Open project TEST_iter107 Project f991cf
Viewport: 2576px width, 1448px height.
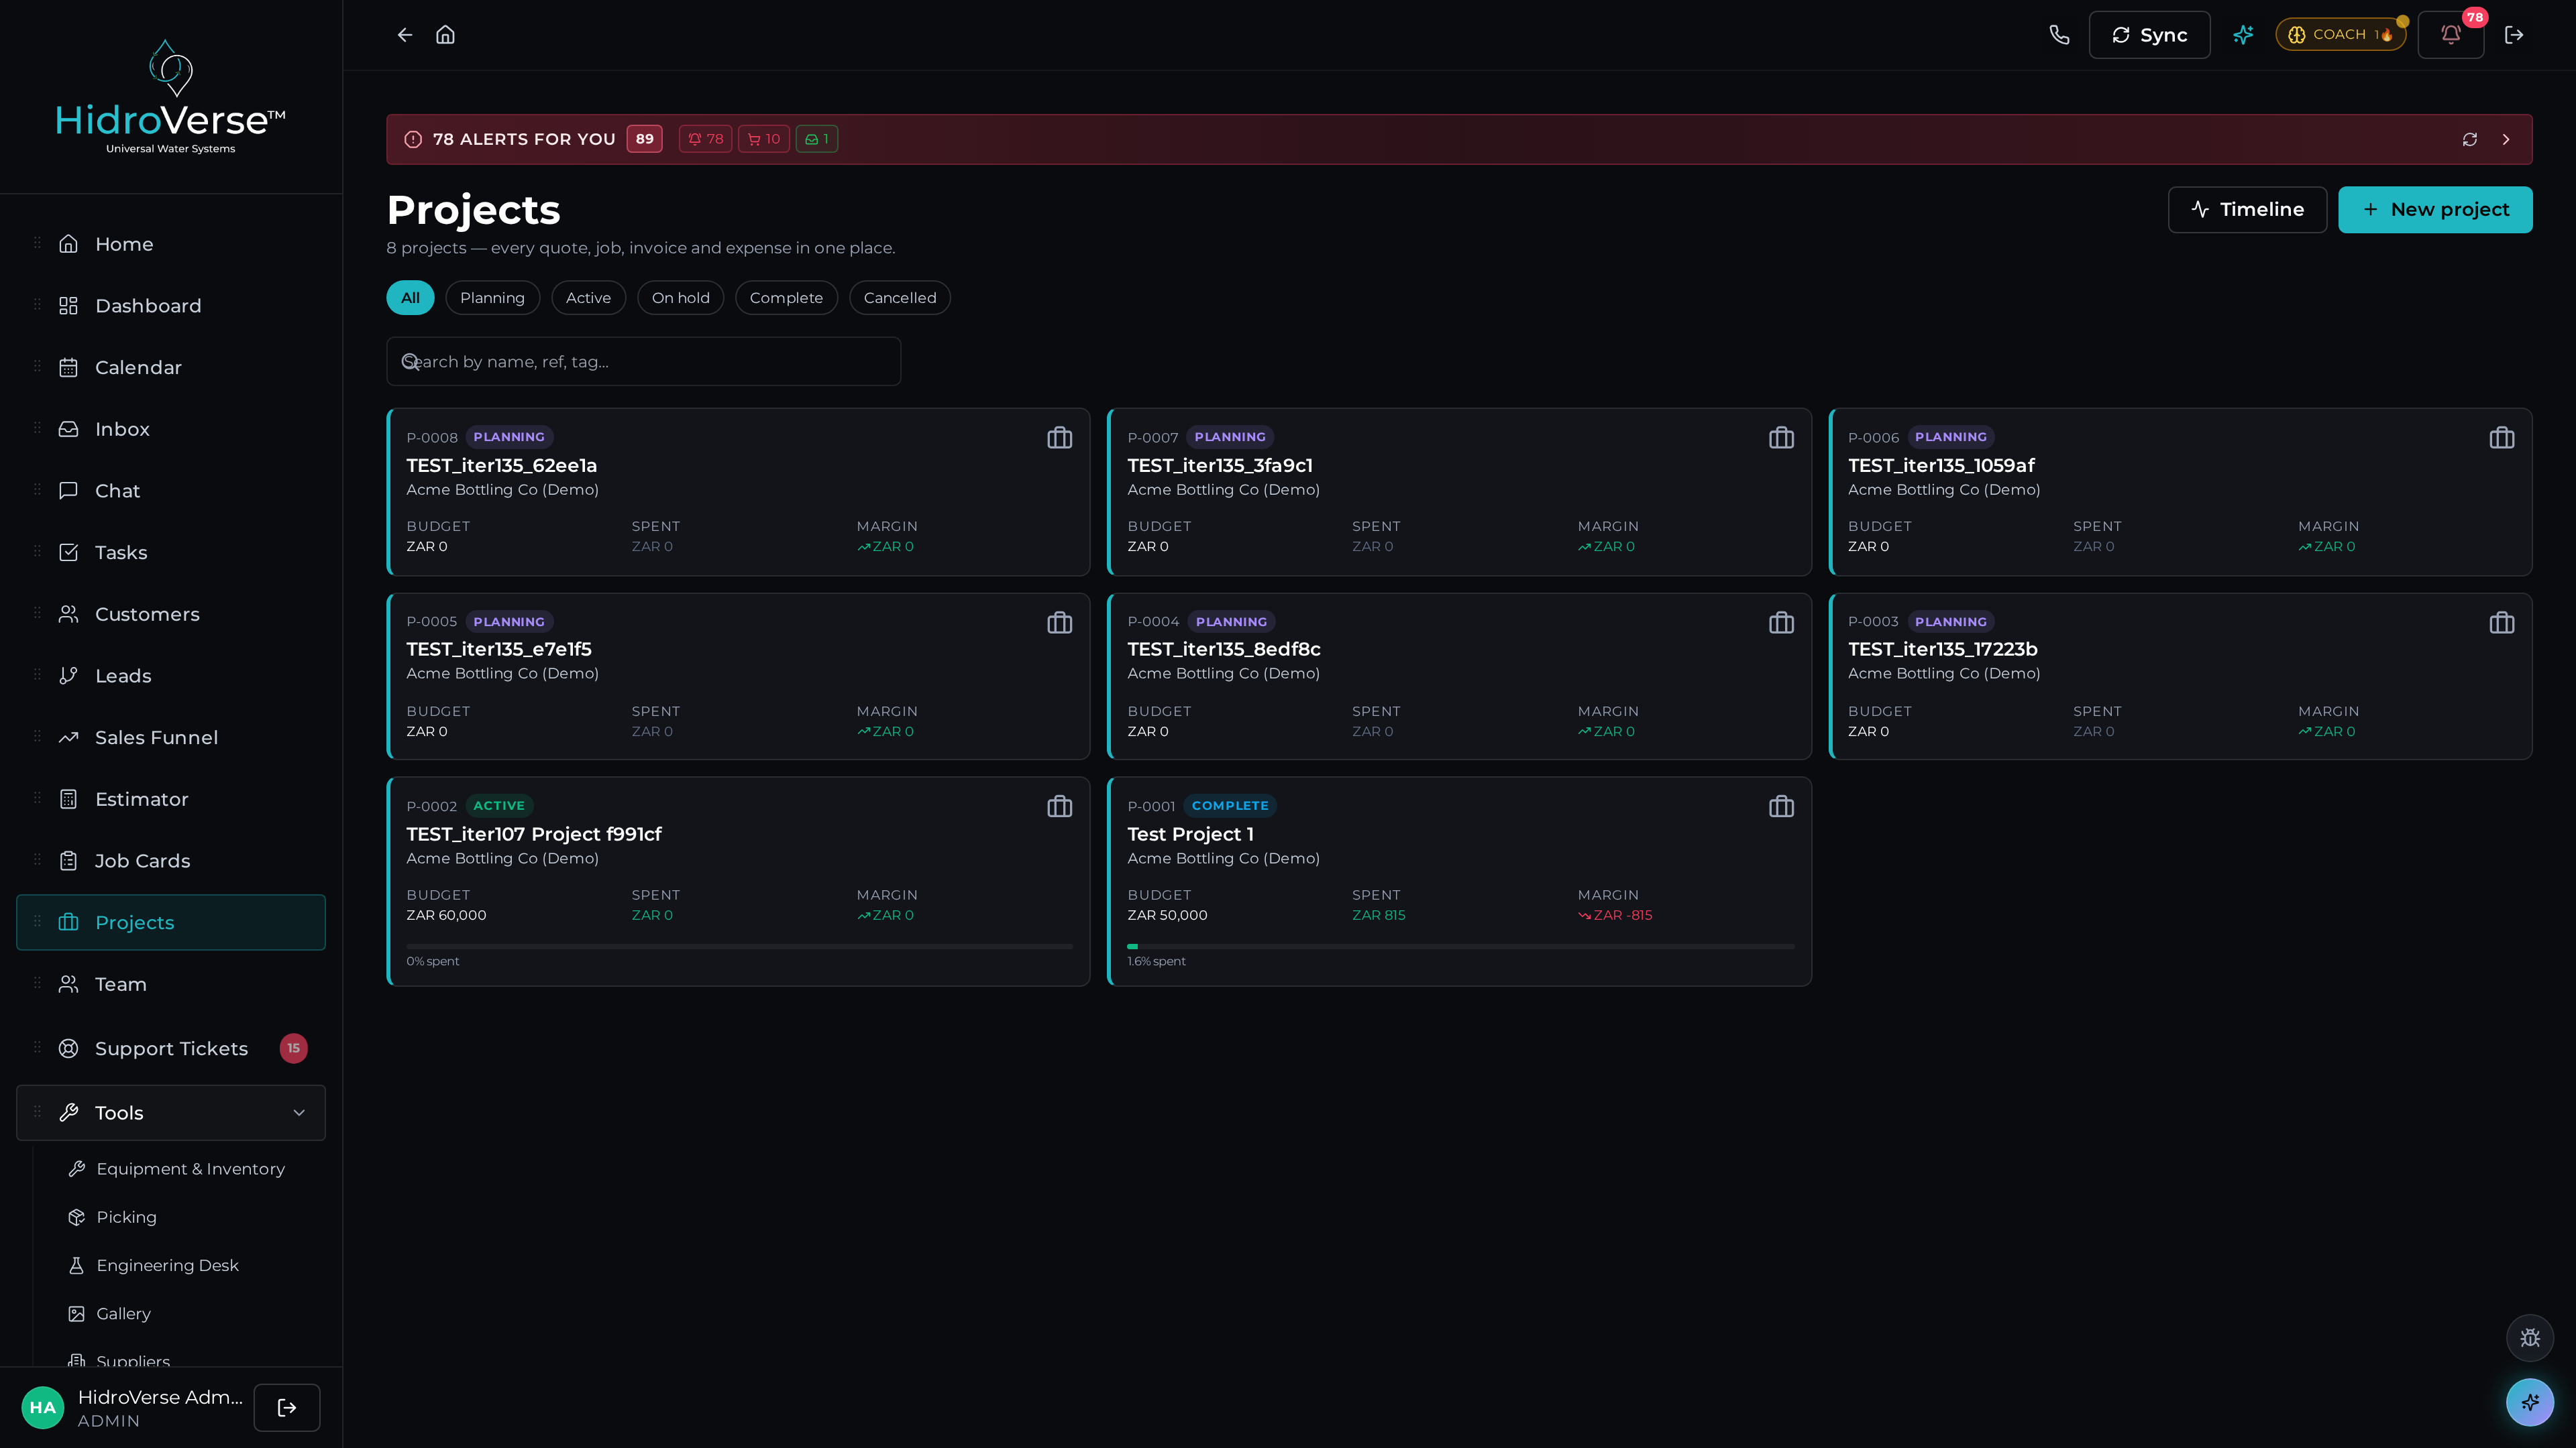click(x=738, y=882)
